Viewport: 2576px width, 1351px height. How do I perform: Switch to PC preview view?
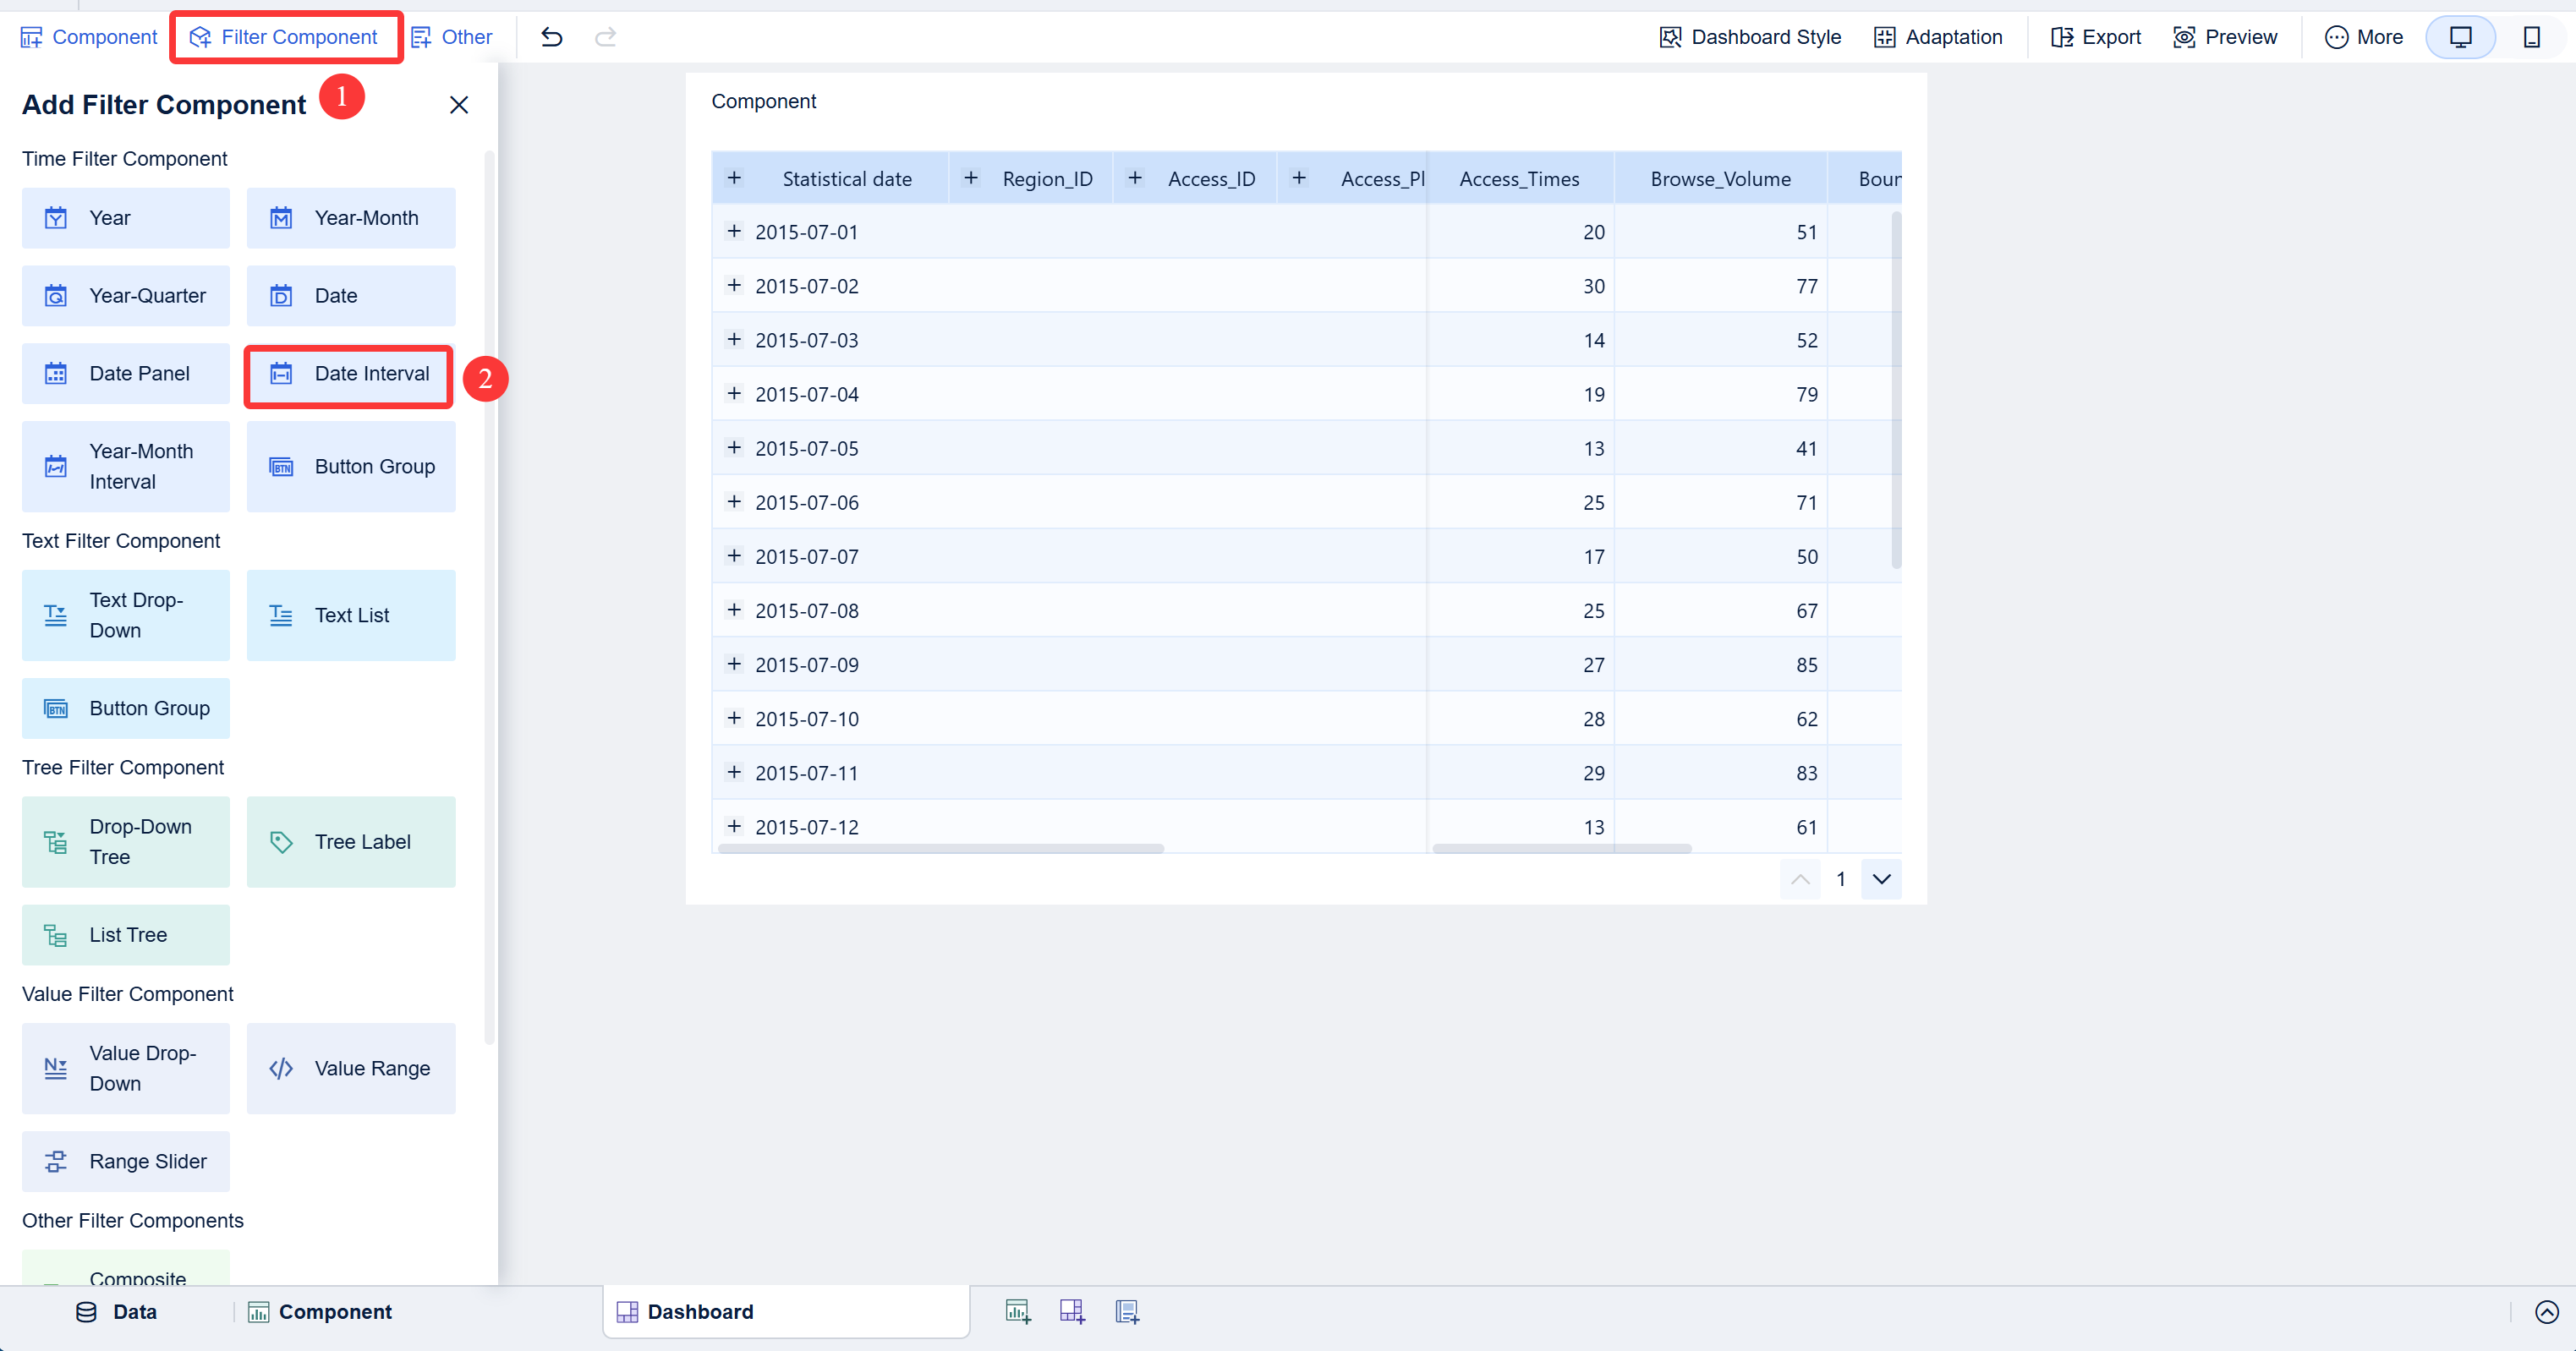pos(2461,37)
